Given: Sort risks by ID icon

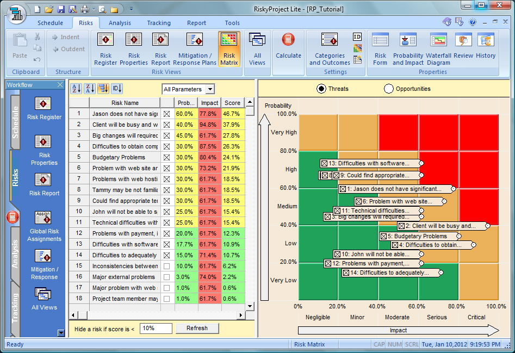Looking at the screenshot, I should [117, 88].
